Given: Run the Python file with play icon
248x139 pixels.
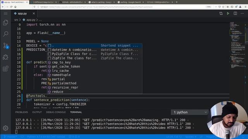Looking at the screenshot, I should (x=228, y=14).
